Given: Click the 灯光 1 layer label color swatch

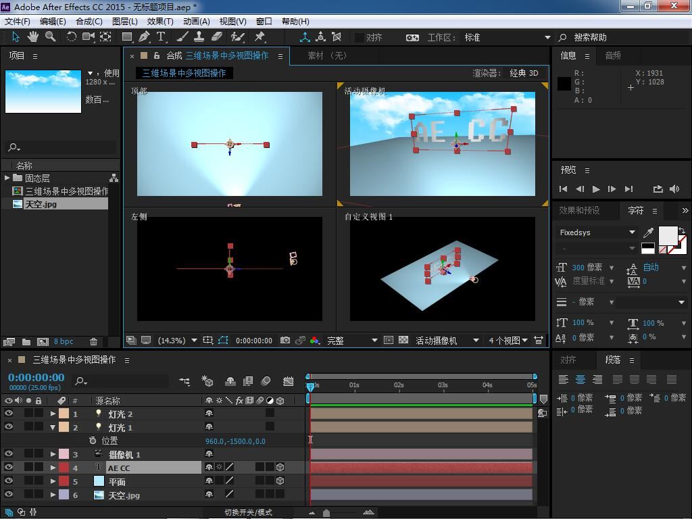Looking at the screenshot, I should pos(64,427).
